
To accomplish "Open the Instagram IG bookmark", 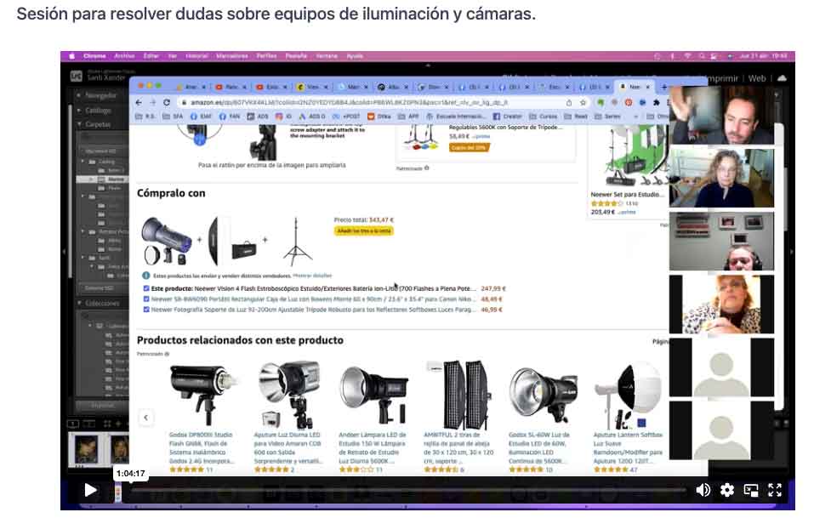I will click(x=283, y=117).
